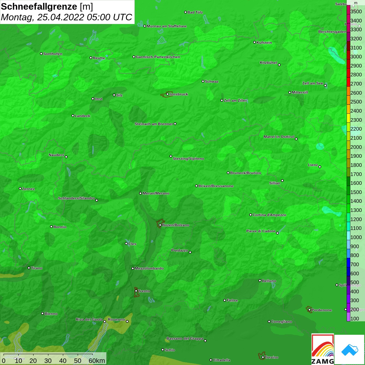Click the Mittersill label
365x365 pixels.
[x=300, y=92]
